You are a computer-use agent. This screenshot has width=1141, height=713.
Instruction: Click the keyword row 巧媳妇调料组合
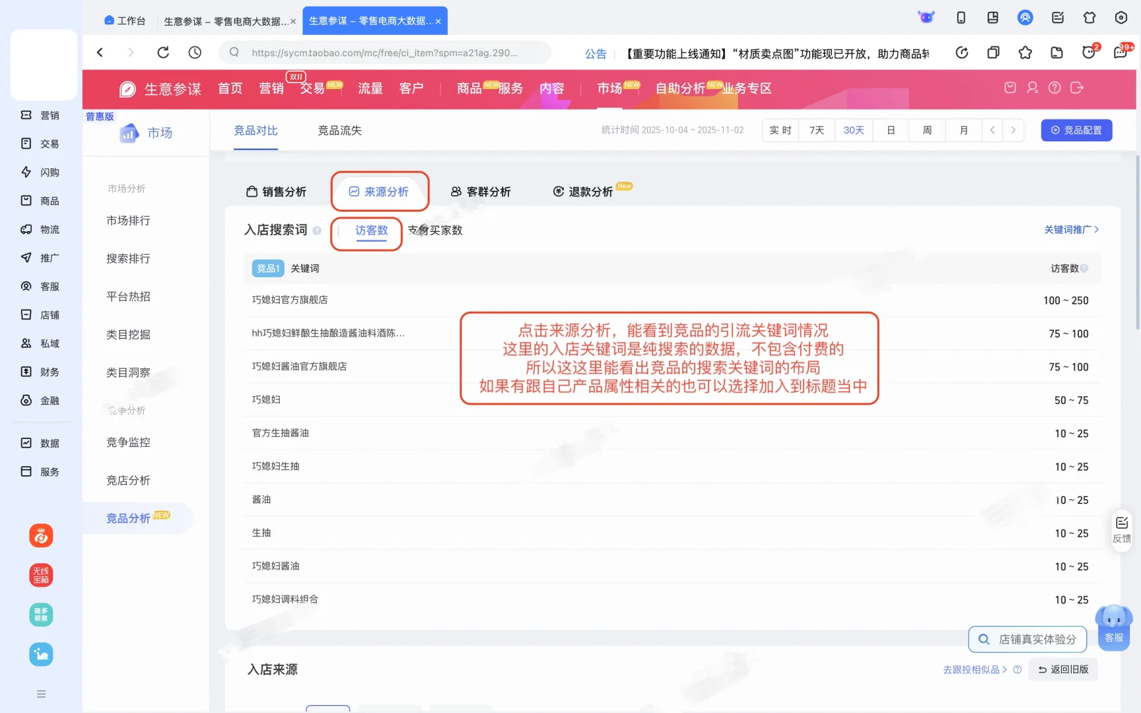click(673, 599)
